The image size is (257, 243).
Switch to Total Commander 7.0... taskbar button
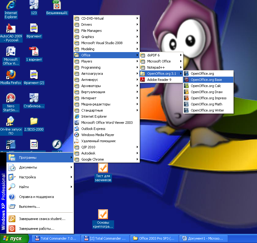point(56,239)
